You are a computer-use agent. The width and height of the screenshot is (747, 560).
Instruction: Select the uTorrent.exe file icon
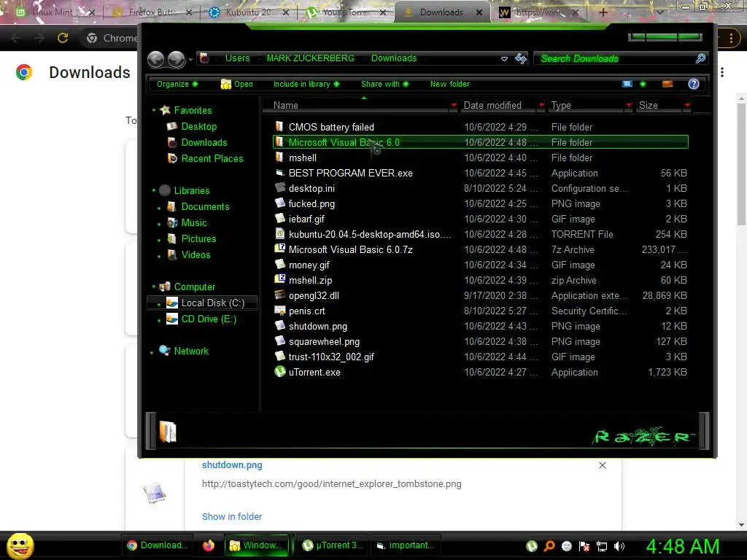[x=280, y=371]
